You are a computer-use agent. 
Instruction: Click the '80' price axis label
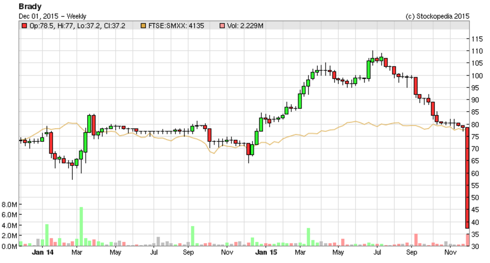(x=475, y=124)
